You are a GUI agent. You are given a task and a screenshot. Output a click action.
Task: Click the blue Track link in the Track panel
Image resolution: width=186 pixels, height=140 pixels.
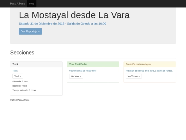(x=15, y=71)
